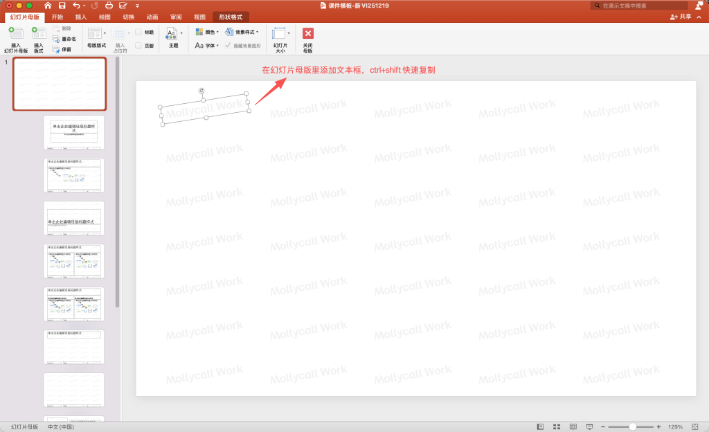Click the 共享 (Share) button

(x=681, y=17)
